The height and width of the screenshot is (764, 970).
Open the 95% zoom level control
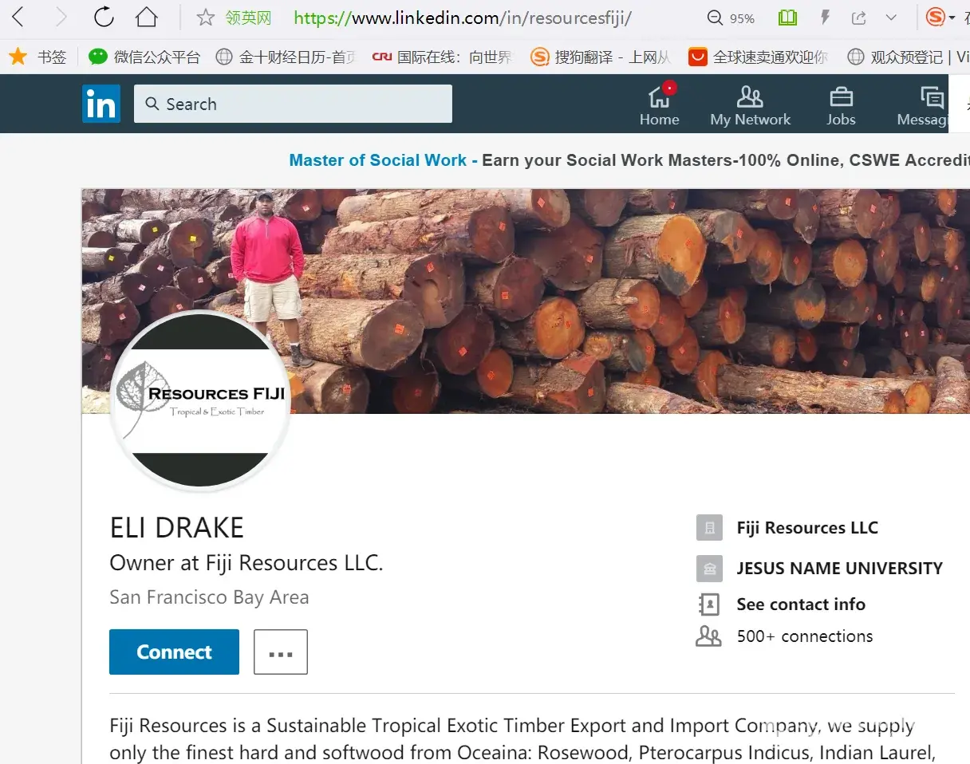point(731,18)
